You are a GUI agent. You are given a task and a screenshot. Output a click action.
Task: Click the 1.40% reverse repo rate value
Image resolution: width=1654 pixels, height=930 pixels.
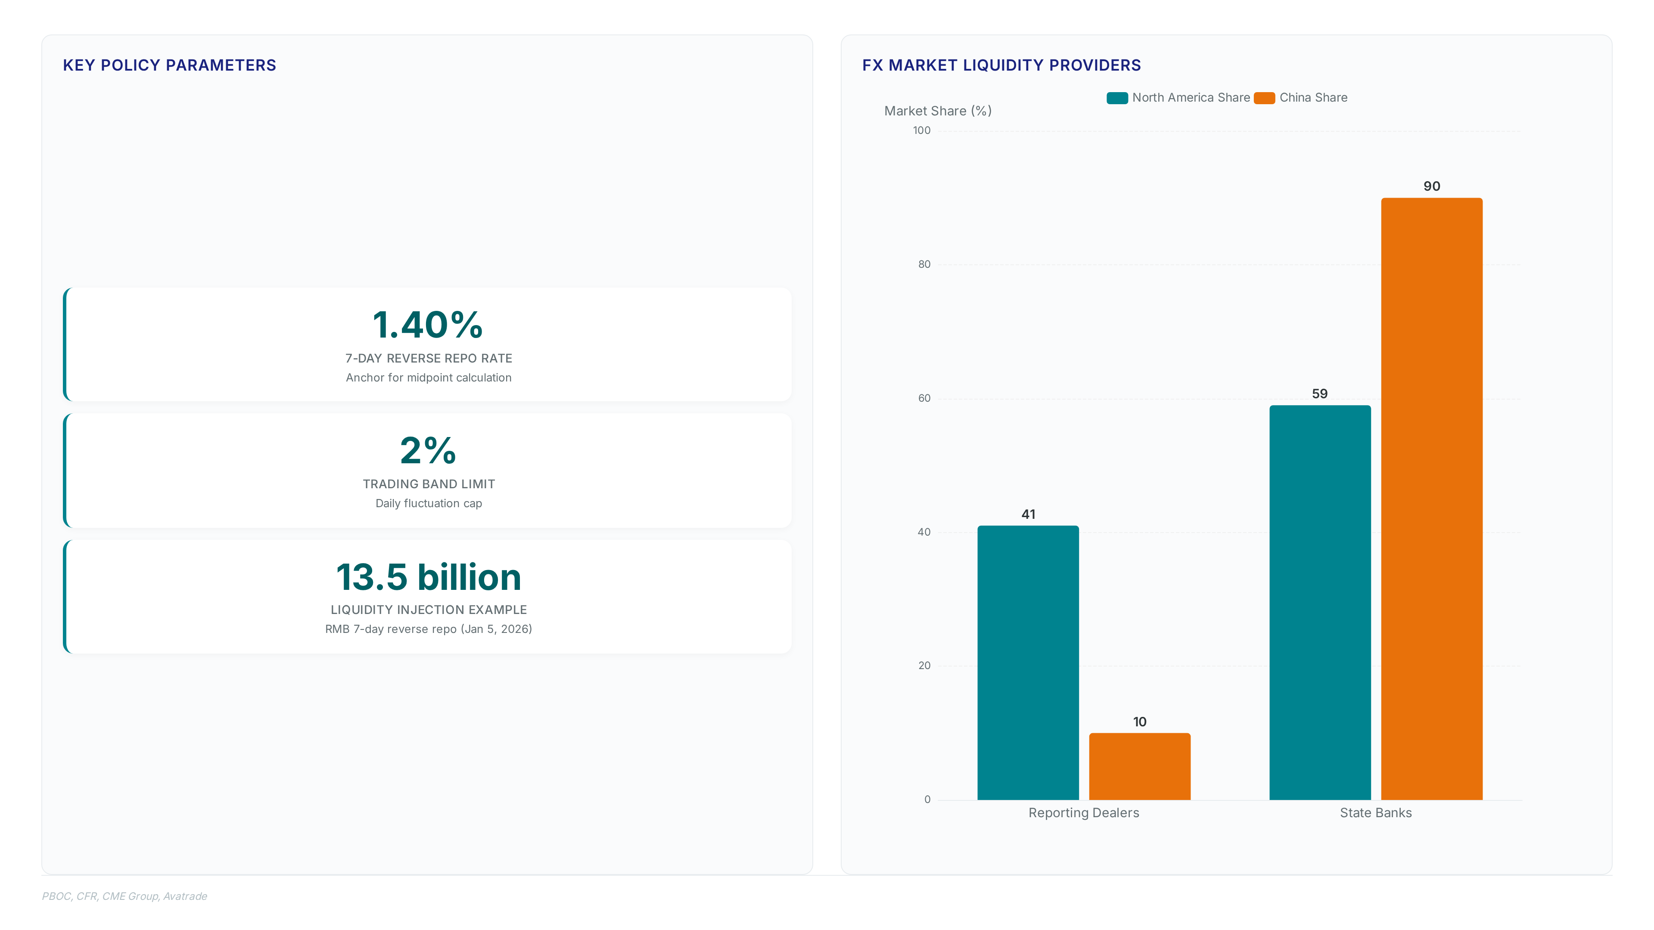click(428, 325)
